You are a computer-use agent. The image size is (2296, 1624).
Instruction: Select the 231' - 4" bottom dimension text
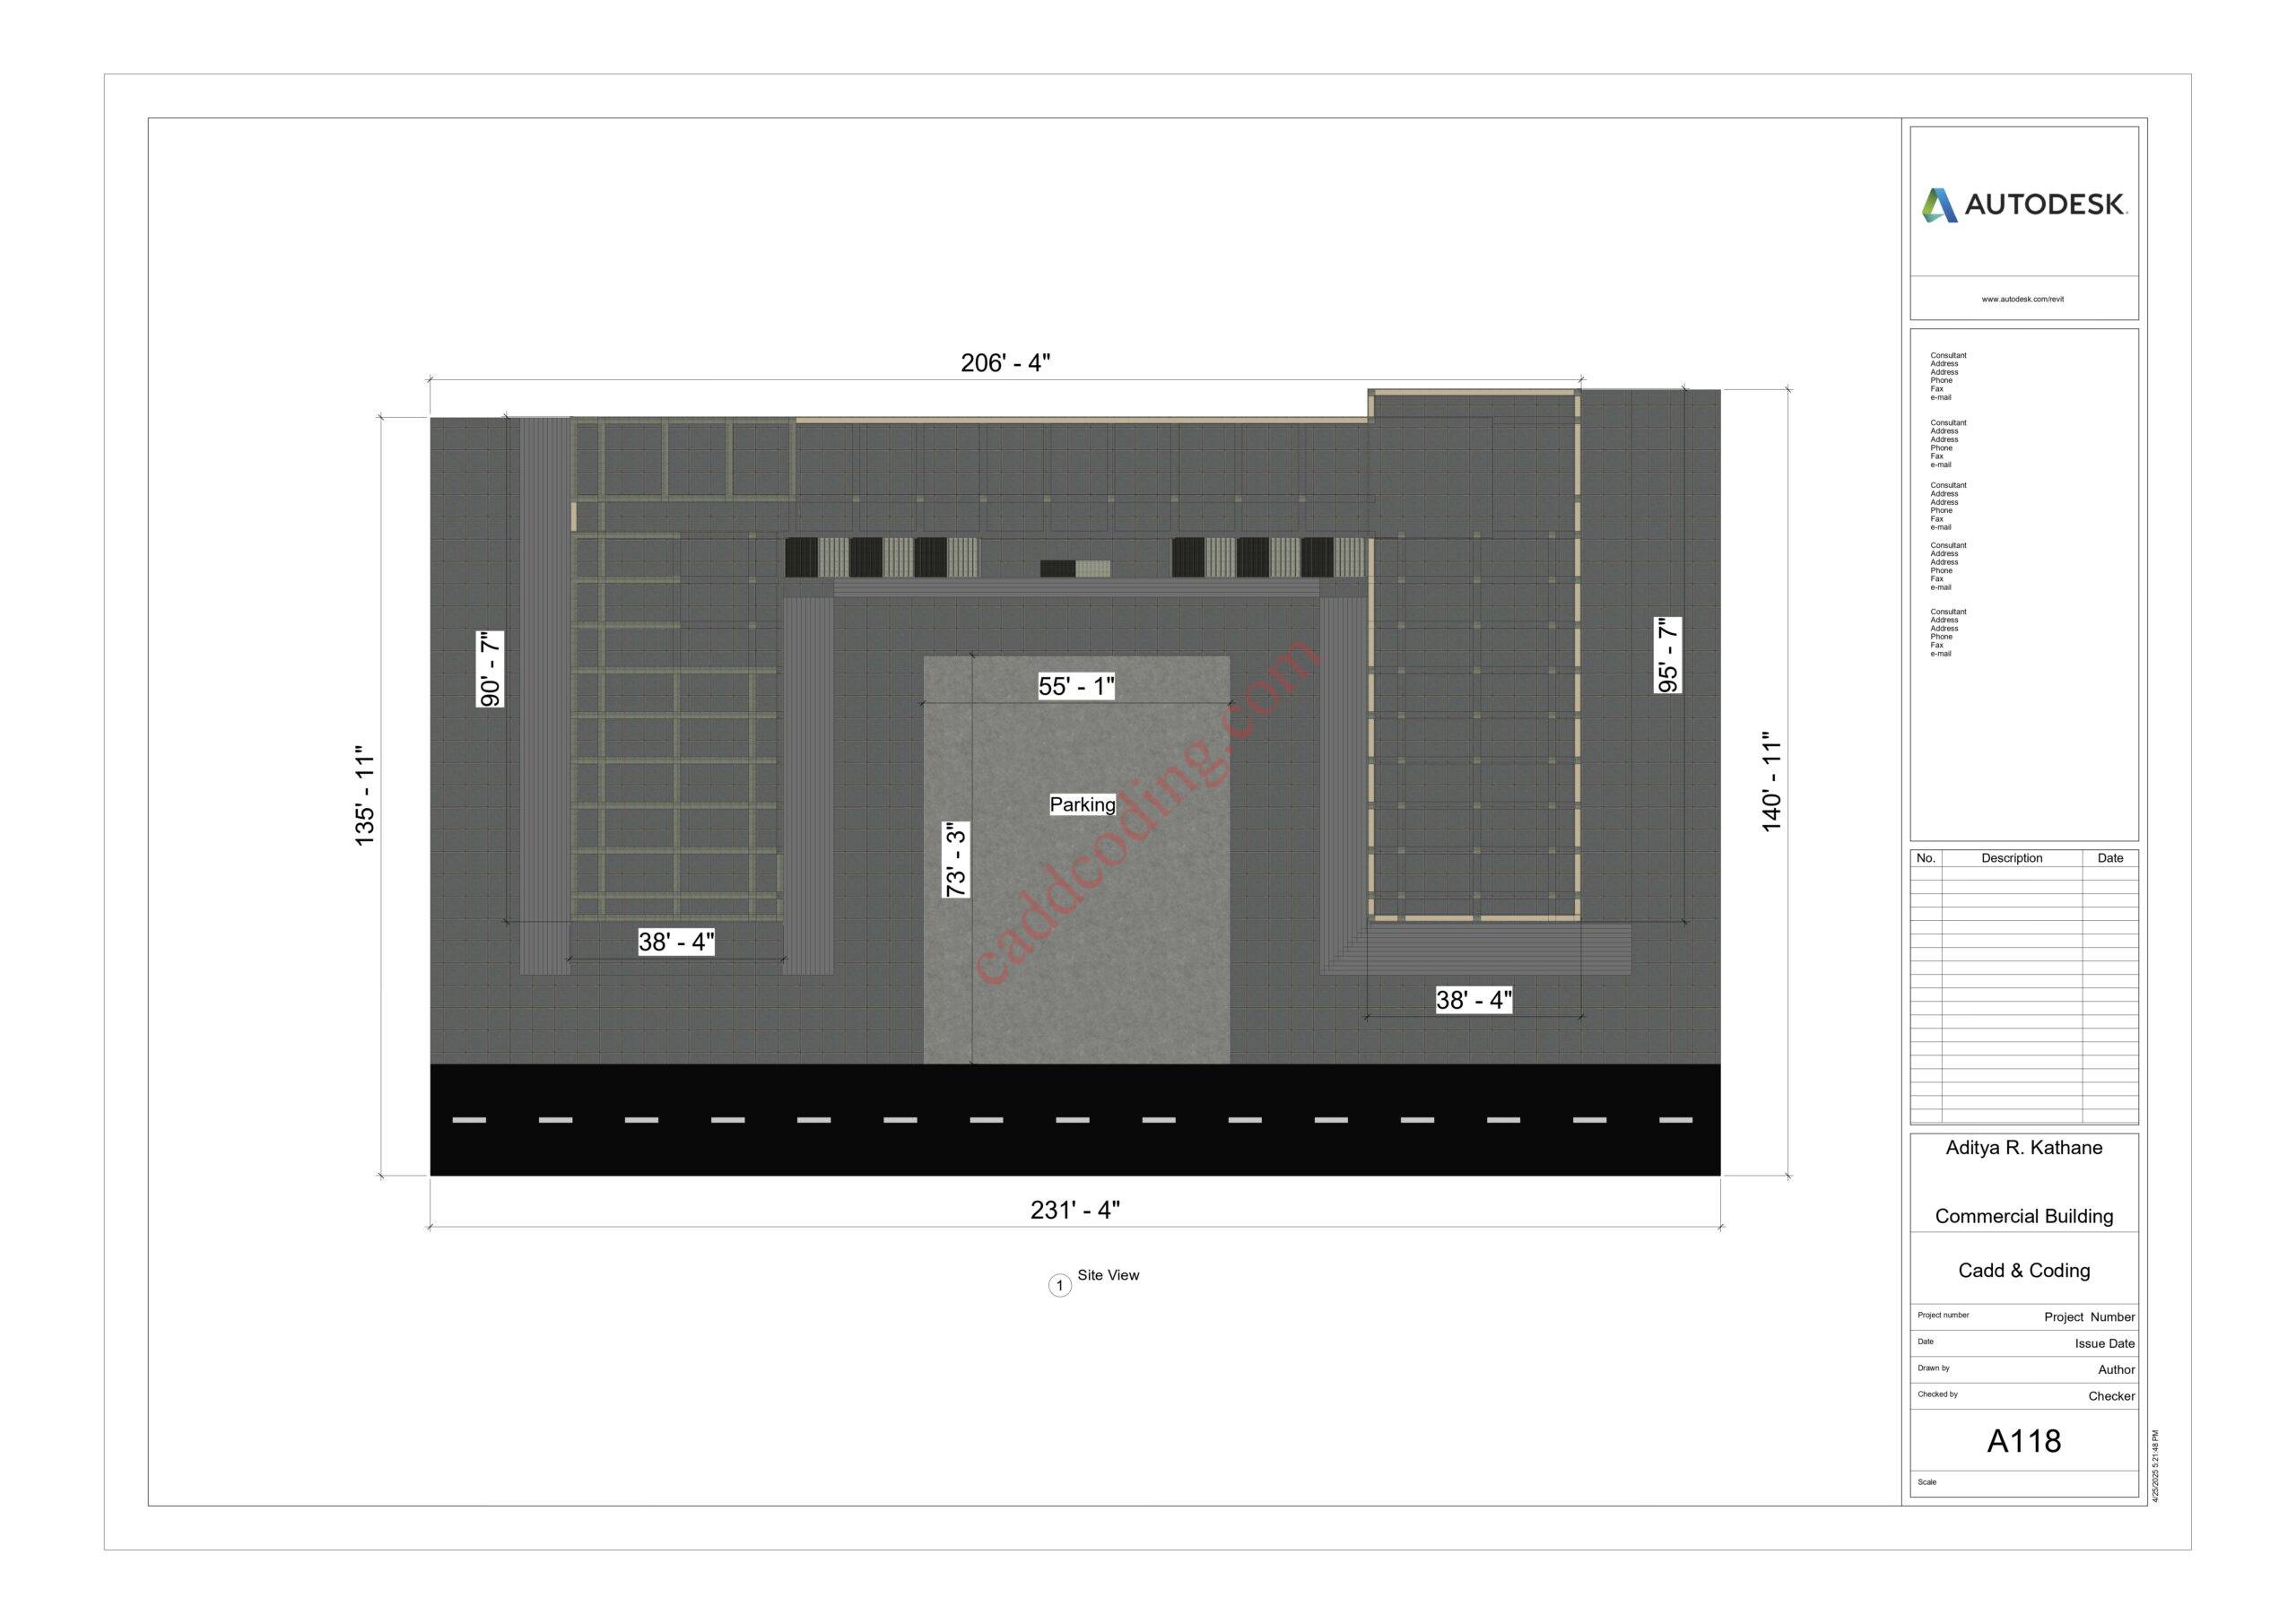(x=1075, y=1210)
